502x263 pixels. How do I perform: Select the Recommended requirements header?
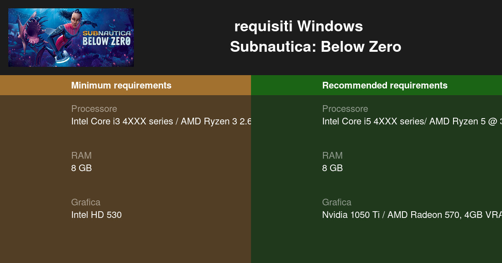point(384,85)
